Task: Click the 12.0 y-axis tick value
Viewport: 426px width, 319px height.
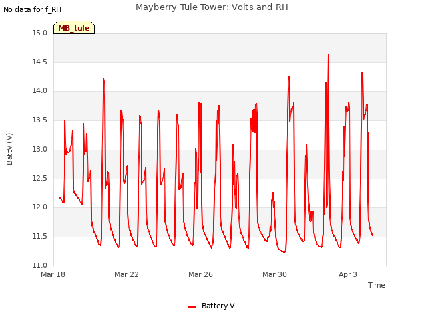Action: coord(40,207)
